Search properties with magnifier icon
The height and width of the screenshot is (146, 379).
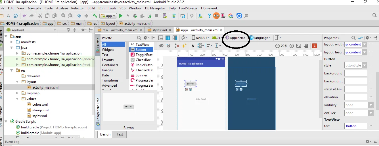[353, 38]
